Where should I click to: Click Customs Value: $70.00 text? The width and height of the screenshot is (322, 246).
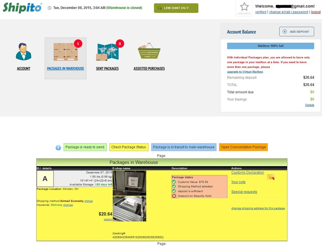(193, 182)
